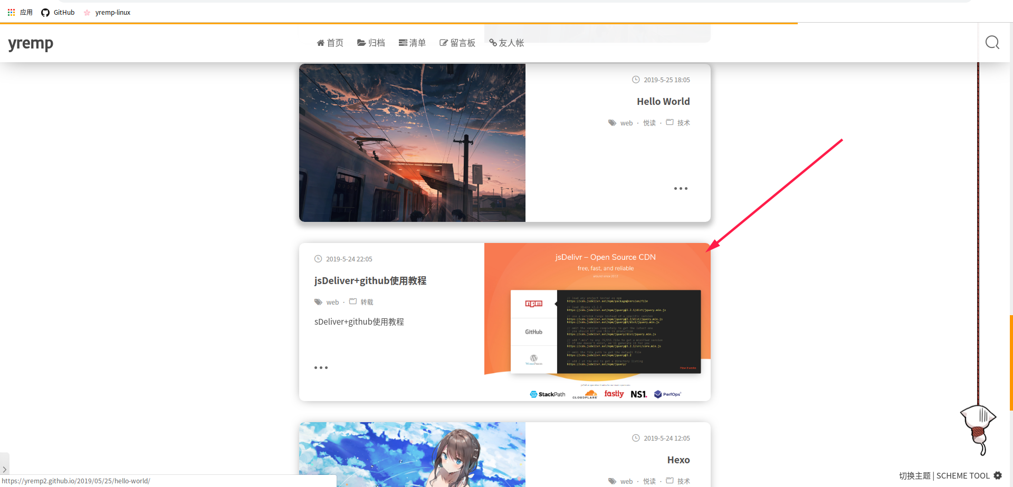Go to 首页 home menu item

[330, 43]
